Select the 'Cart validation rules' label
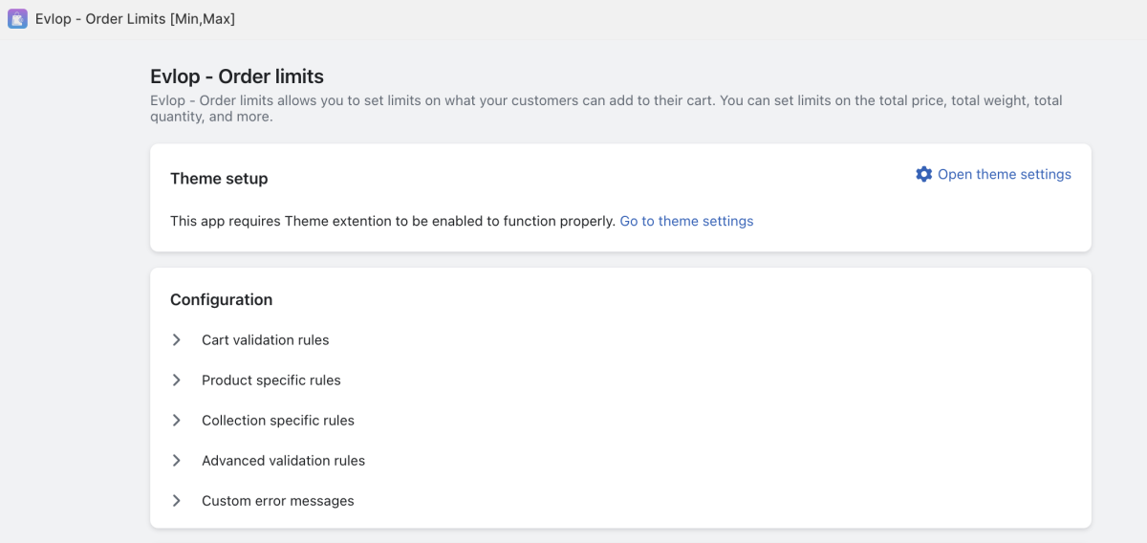This screenshot has height=543, width=1147. click(x=265, y=340)
